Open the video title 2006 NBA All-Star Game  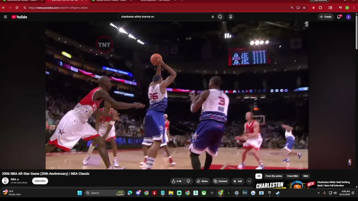point(46,174)
